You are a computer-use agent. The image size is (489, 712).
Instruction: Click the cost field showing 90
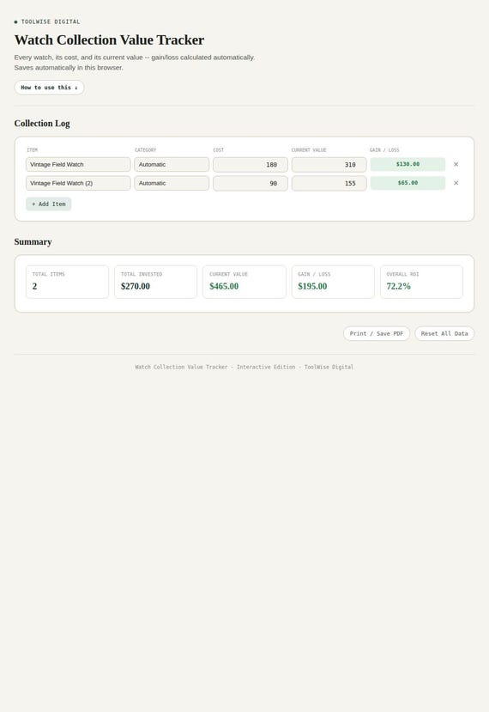(x=251, y=184)
